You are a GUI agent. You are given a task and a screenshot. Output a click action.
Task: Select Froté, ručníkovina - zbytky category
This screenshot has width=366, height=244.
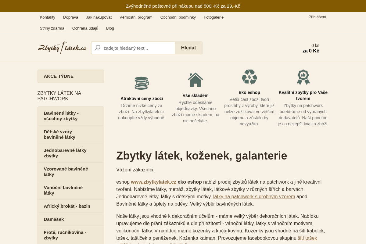(x=71, y=235)
